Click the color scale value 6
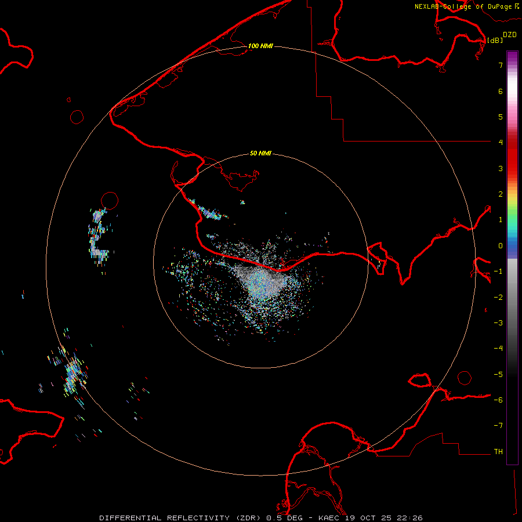This screenshot has height=522, width=522. (x=501, y=91)
